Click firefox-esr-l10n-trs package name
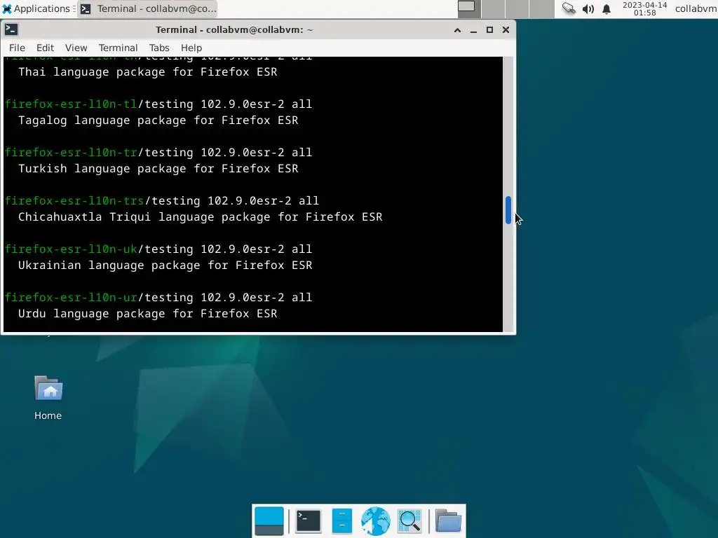 pyautogui.click(x=74, y=201)
